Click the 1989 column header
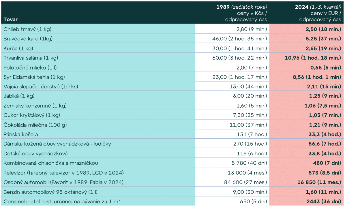 click(x=242, y=13)
